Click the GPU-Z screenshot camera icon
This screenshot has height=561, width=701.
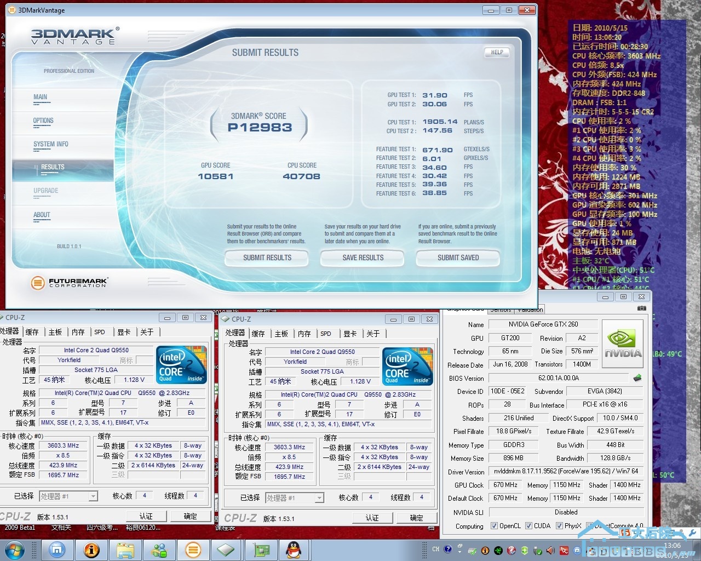click(x=642, y=308)
